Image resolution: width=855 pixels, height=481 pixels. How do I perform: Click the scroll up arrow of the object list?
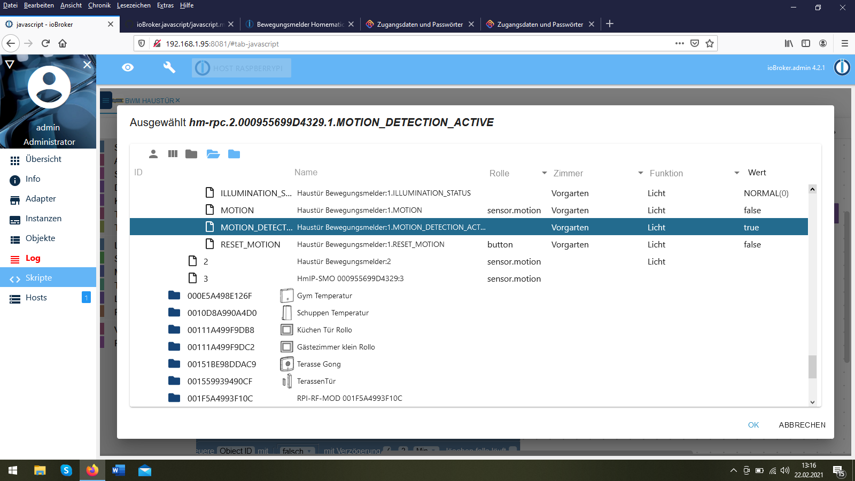(x=812, y=189)
